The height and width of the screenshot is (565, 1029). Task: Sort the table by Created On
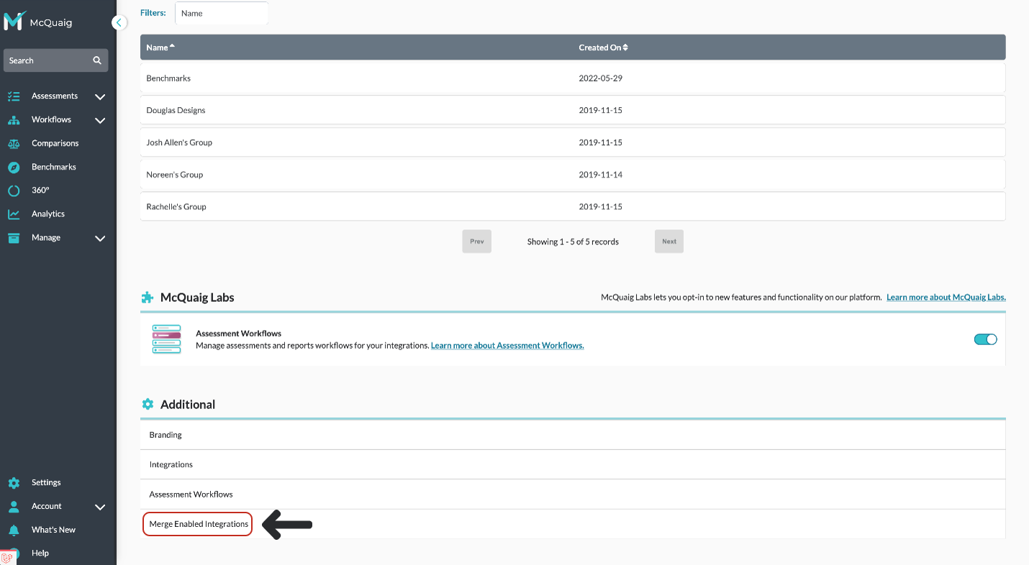pos(603,47)
